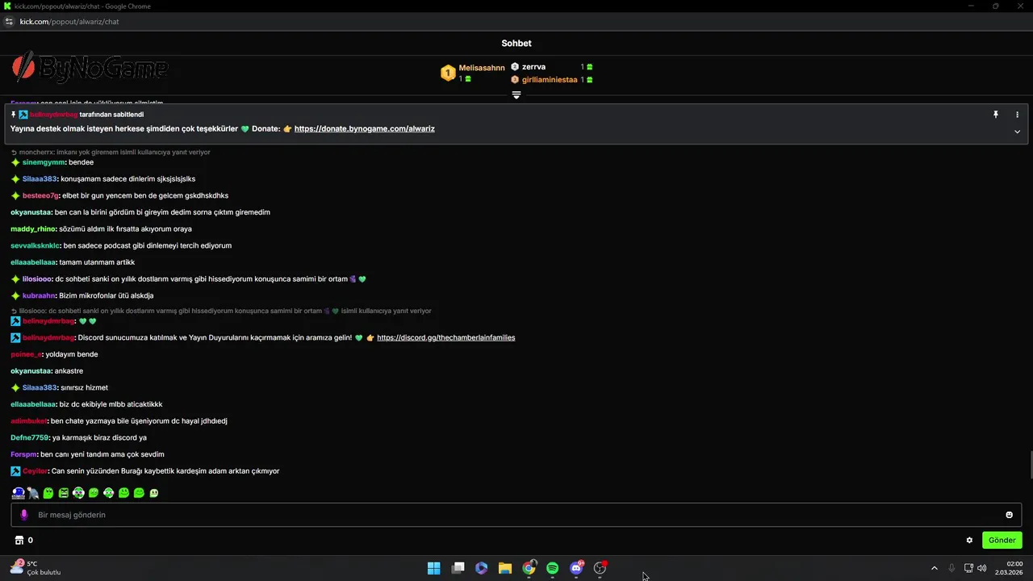Click subscriber badge next to besteeo7g

pyautogui.click(x=15, y=195)
